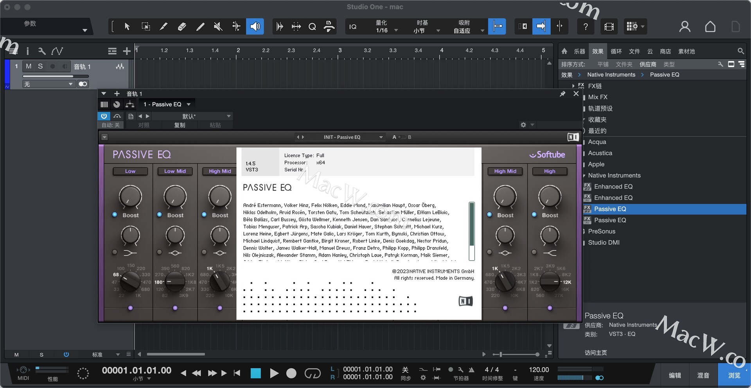Click the Record button in transport
Screen dimensions: 751x388
(x=291, y=374)
